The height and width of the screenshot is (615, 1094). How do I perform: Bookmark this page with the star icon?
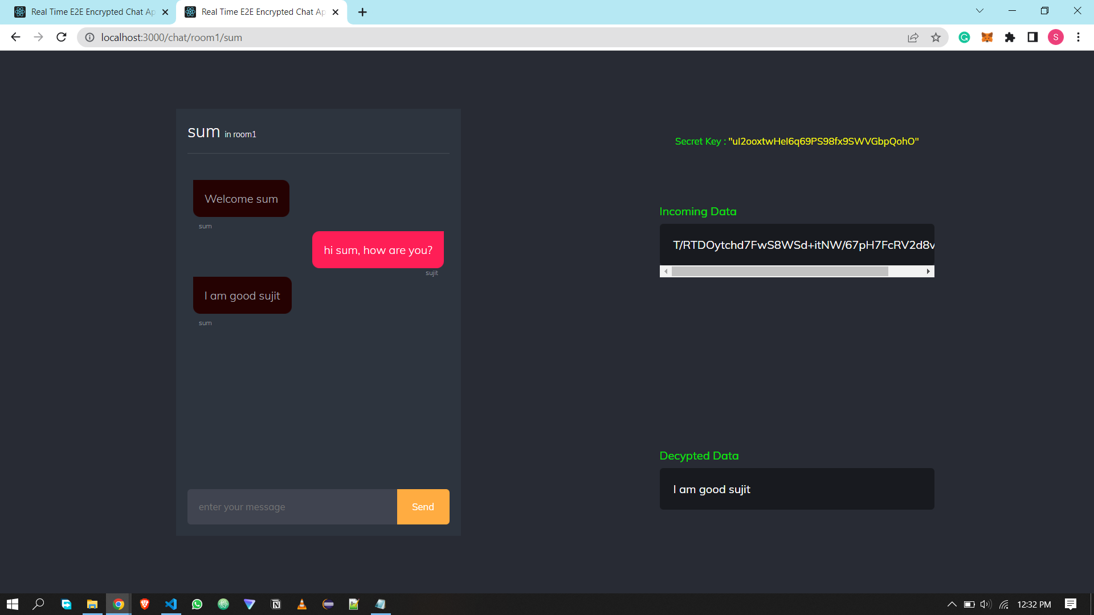click(936, 38)
